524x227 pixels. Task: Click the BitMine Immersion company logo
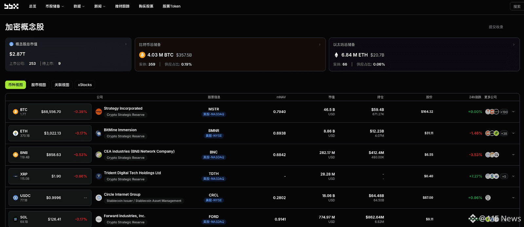tap(99, 133)
